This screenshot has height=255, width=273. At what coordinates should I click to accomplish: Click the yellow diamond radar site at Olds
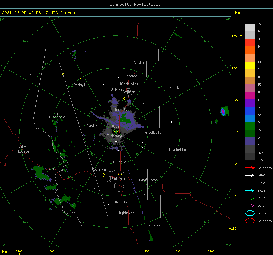click(116, 132)
